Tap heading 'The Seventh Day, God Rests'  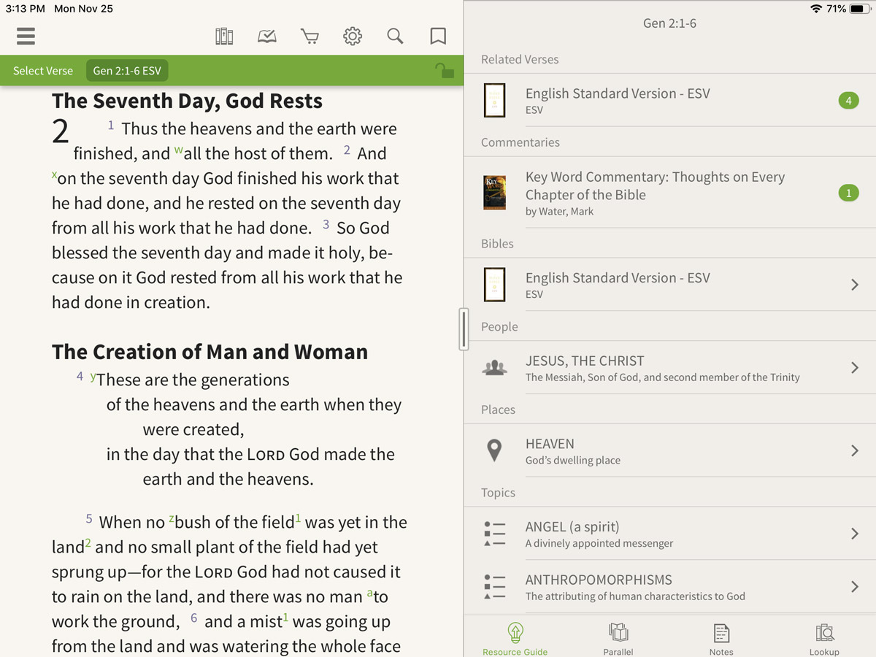click(187, 101)
